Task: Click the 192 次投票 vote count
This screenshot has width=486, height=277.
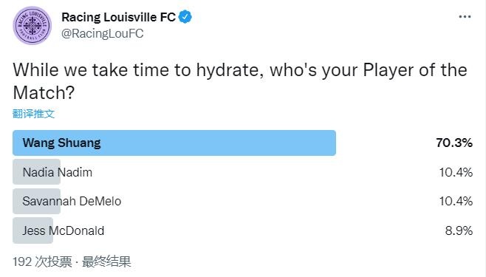Action: click(x=42, y=261)
